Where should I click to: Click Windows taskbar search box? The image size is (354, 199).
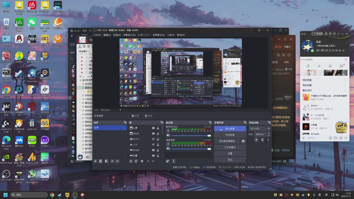pyautogui.click(x=29, y=195)
